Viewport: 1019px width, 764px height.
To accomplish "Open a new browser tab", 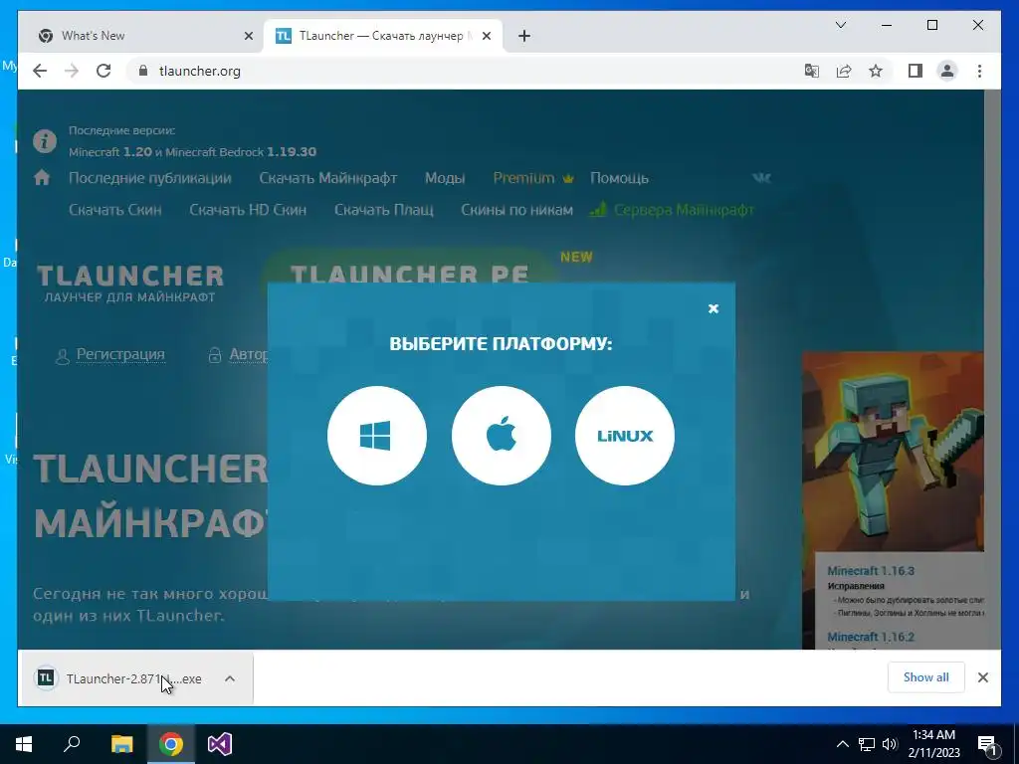I will tap(524, 36).
